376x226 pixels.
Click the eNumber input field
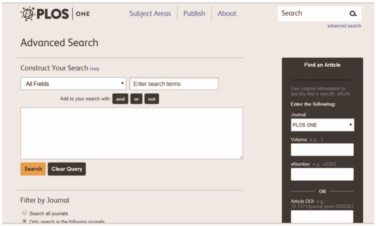[x=322, y=174]
